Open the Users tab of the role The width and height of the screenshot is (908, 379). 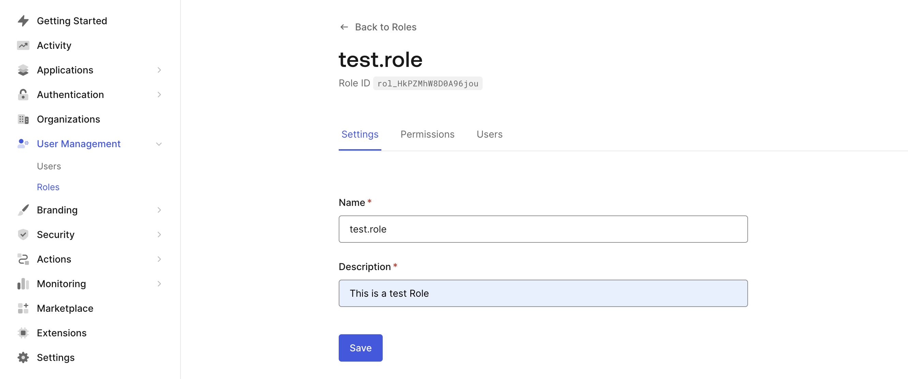point(489,135)
